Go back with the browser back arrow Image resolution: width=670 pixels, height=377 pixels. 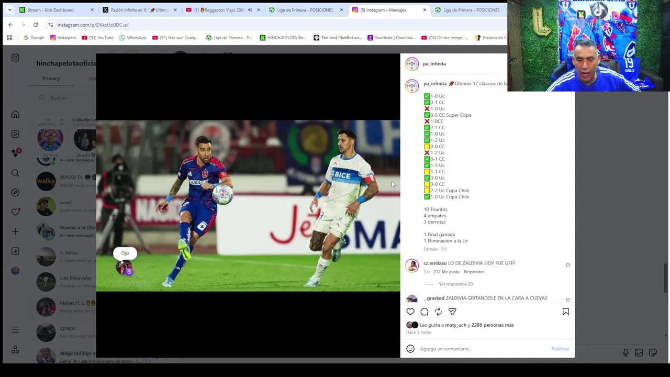(10, 25)
